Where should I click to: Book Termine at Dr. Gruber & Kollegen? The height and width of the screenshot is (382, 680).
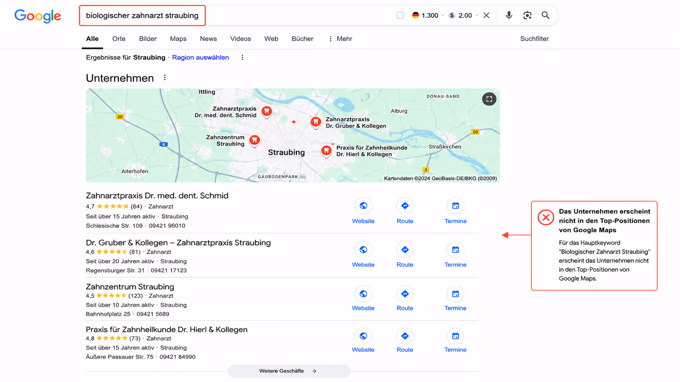coord(456,255)
